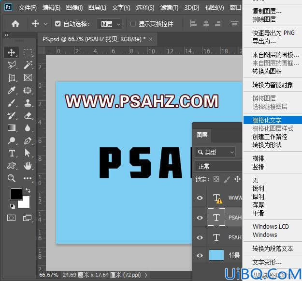
Task: Open blend mode 正常 dropdown
Action: [x=218, y=166]
